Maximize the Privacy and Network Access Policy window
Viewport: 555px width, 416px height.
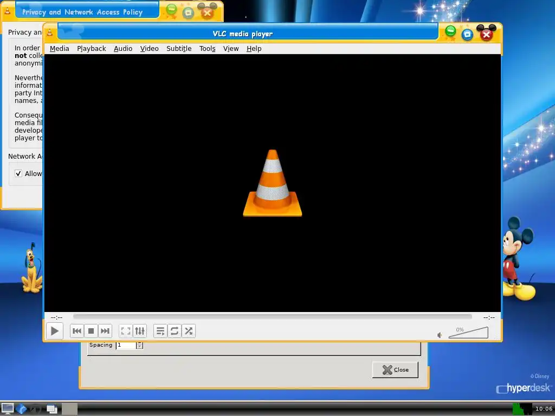(188, 13)
